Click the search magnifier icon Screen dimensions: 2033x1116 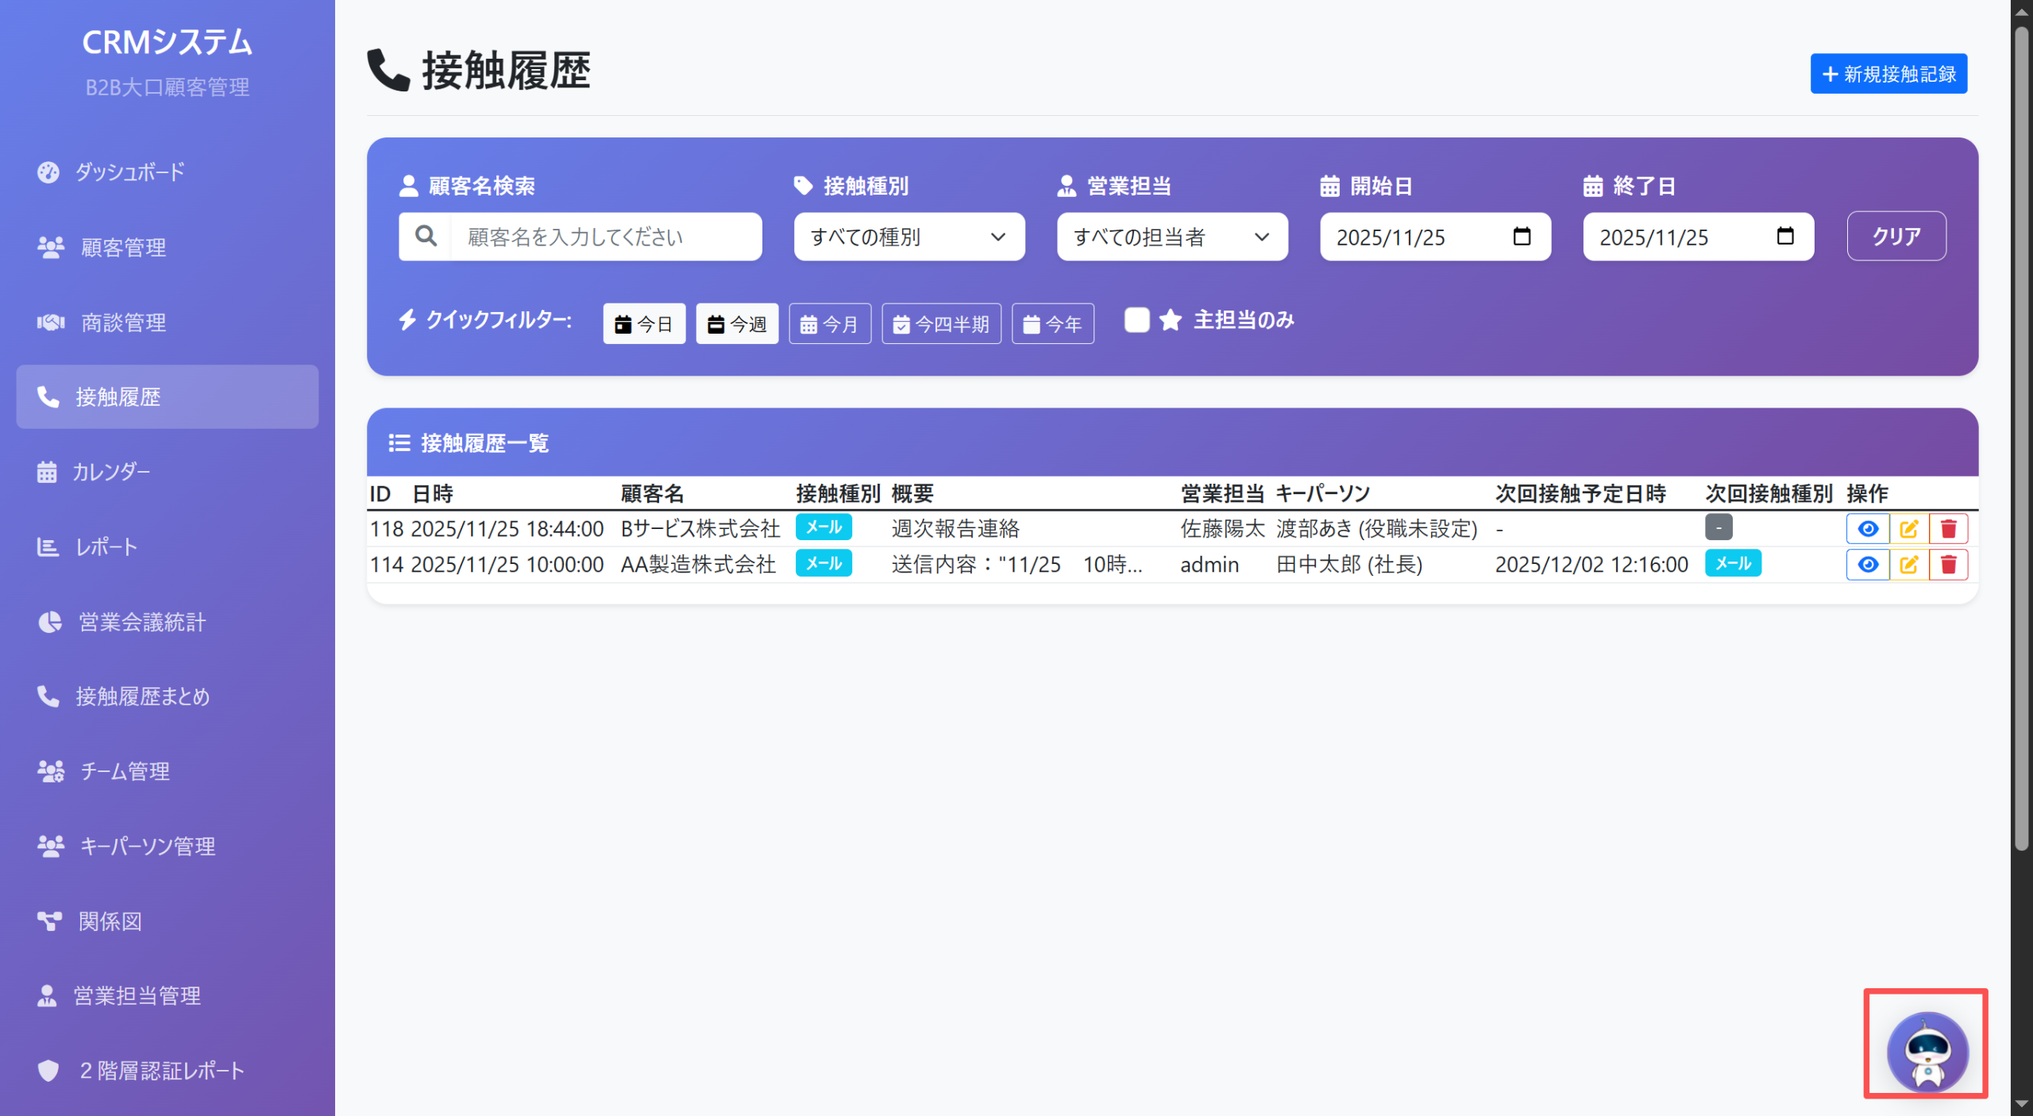[x=426, y=237]
